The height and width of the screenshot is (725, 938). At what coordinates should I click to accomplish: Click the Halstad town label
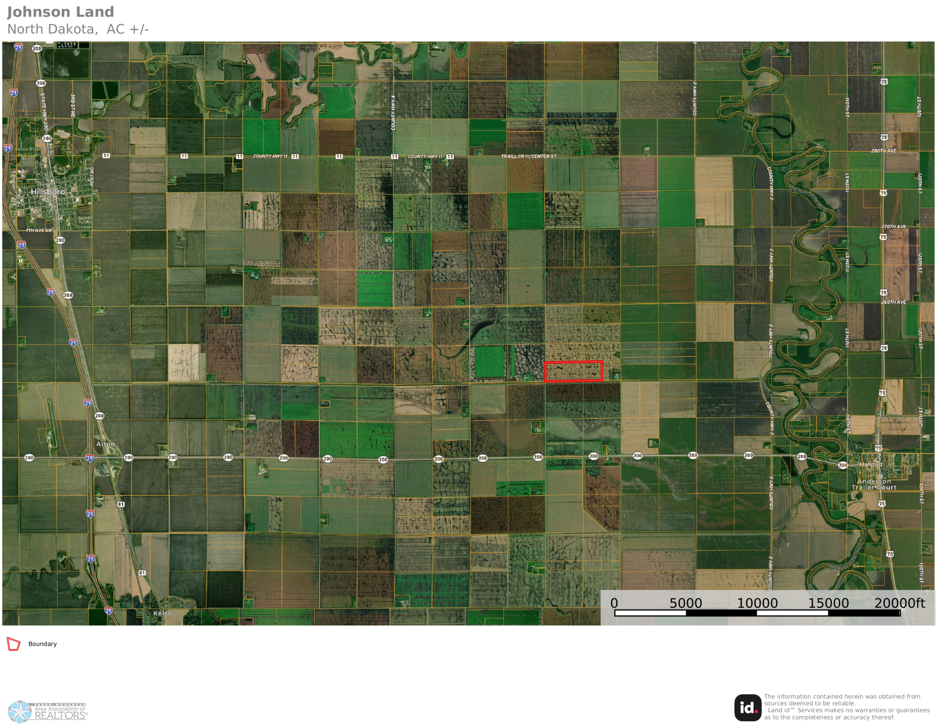pyautogui.click(x=870, y=464)
